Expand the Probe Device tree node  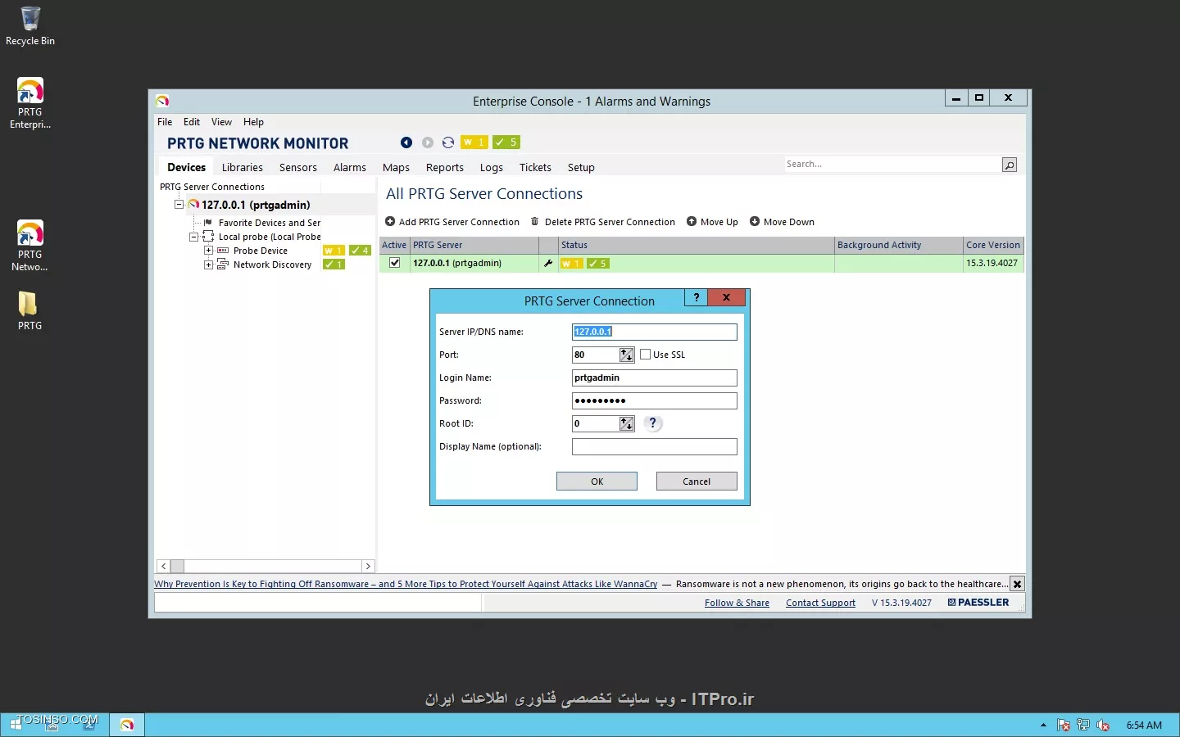(x=209, y=251)
